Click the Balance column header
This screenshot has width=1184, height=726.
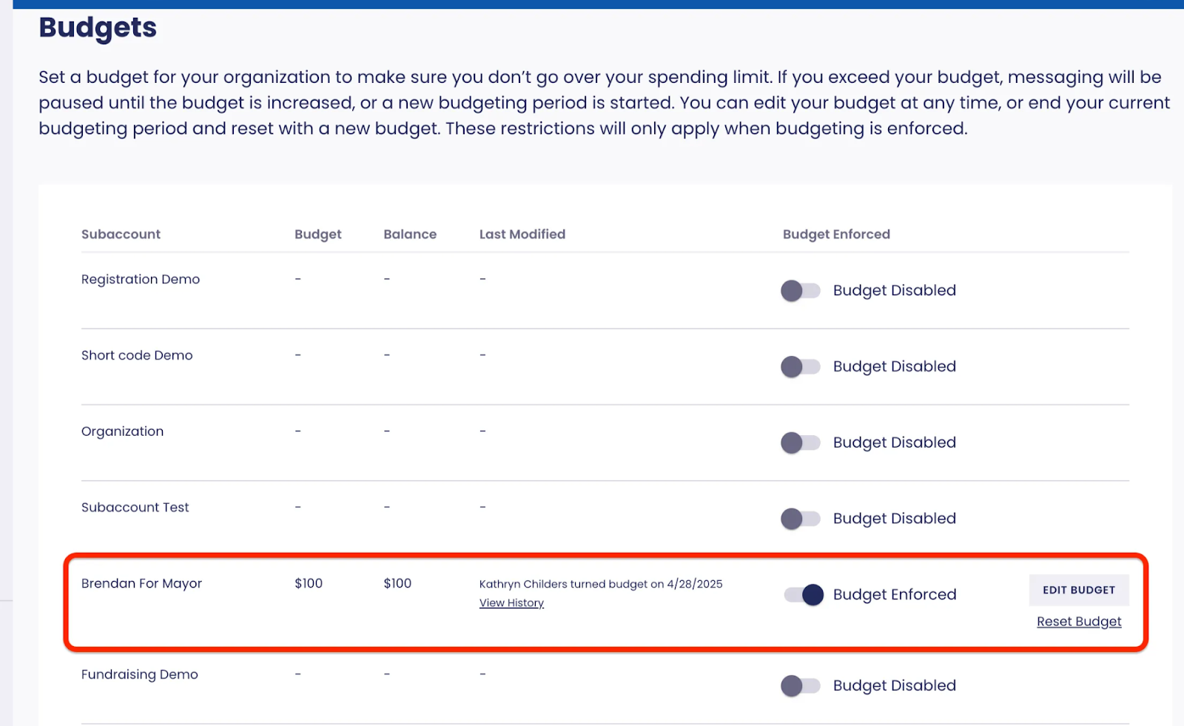pos(410,234)
